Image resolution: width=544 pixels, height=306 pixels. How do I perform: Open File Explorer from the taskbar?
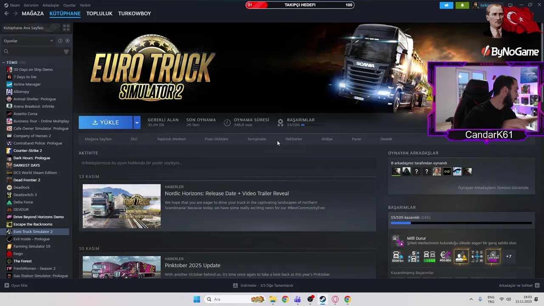click(273, 299)
